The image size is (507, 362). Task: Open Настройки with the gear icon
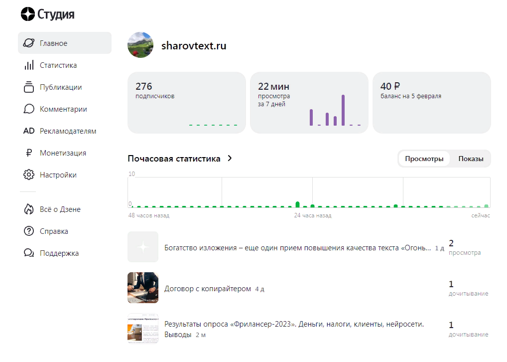[30, 175]
